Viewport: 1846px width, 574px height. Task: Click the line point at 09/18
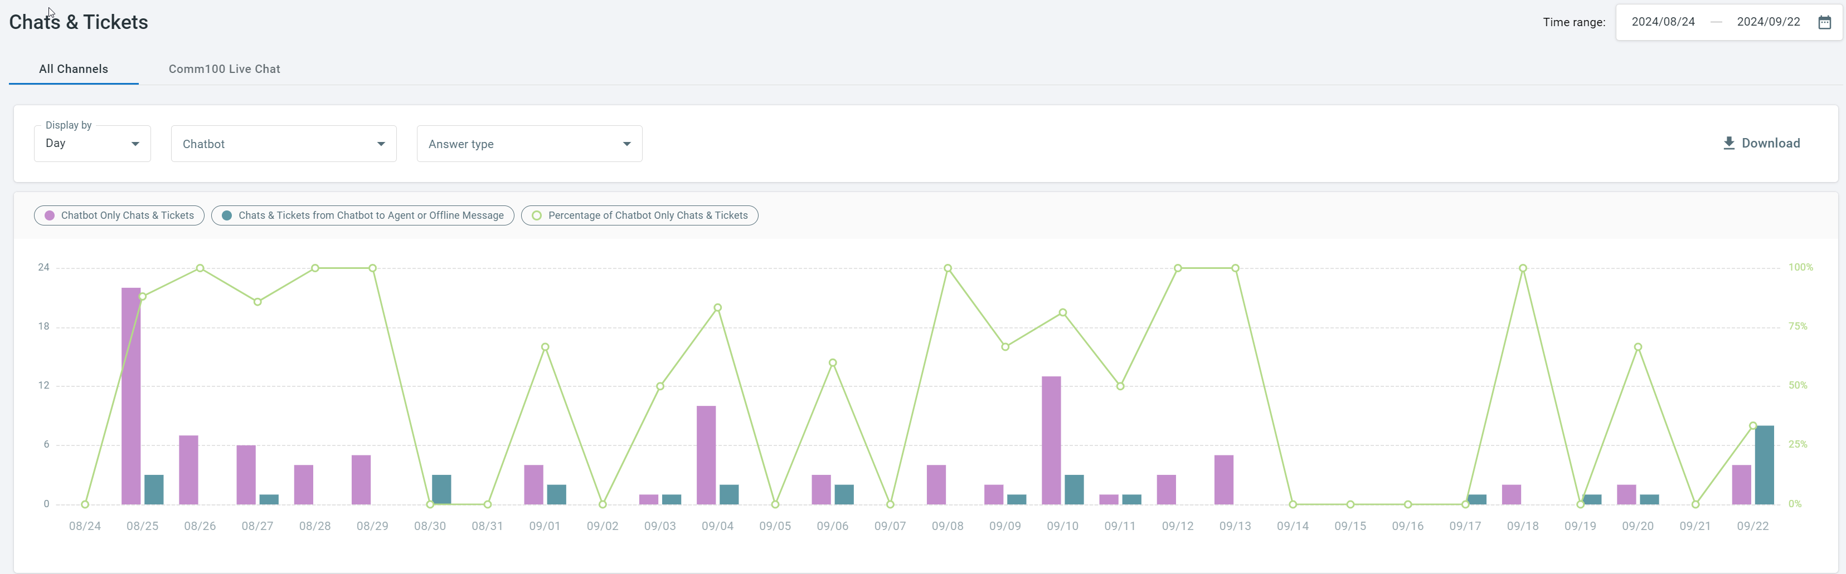click(x=1523, y=268)
